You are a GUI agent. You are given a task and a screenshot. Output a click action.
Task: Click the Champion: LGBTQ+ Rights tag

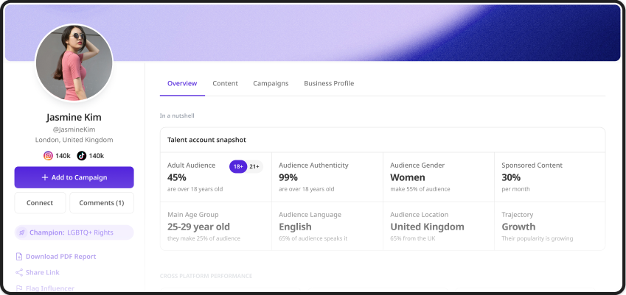(74, 232)
